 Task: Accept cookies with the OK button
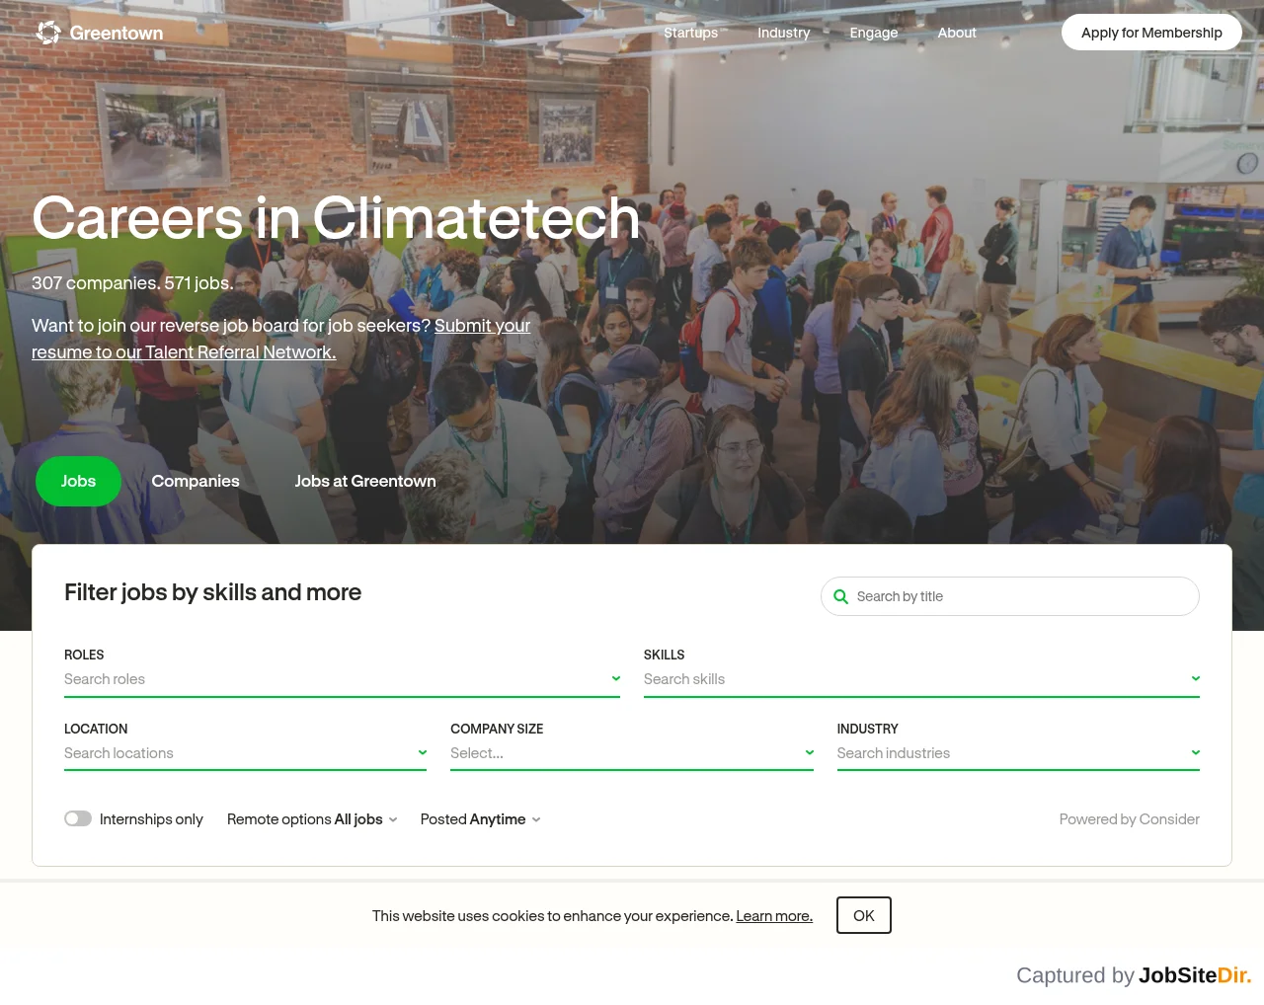[864, 915]
